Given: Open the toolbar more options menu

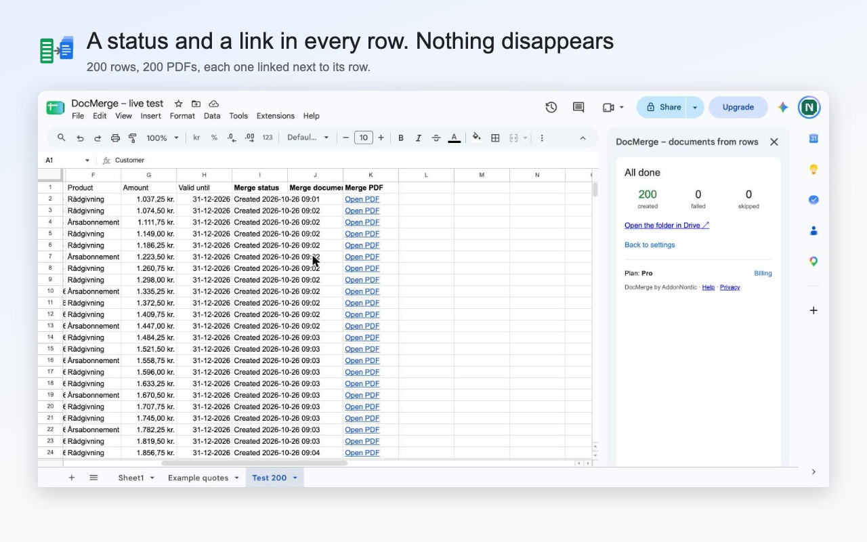Looking at the screenshot, I should point(542,138).
